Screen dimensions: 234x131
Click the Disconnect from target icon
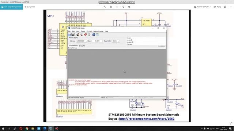tap(82, 35)
